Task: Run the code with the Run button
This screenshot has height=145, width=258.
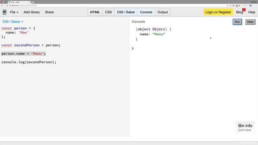Action: pos(237,22)
